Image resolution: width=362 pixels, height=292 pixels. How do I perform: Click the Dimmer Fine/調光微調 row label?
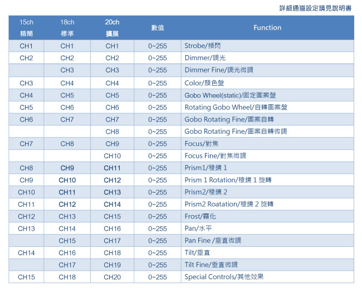pos(219,70)
